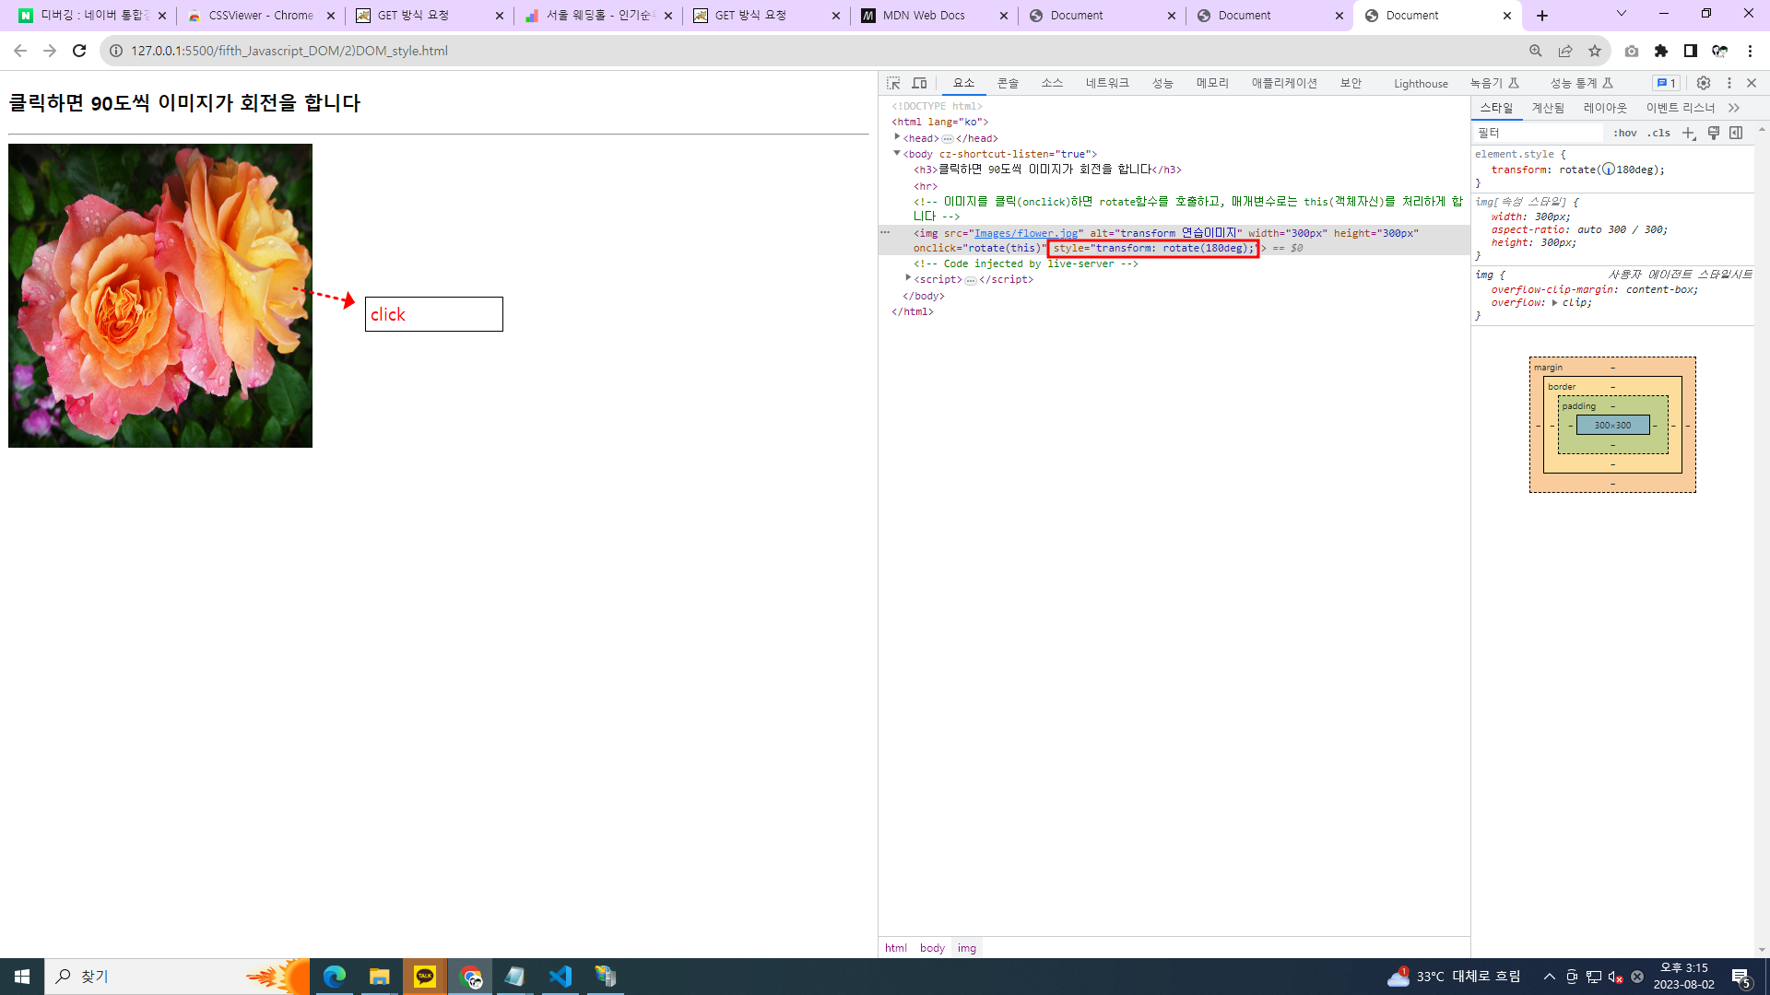
Task: Activate the inspect element picker icon
Action: click(893, 83)
